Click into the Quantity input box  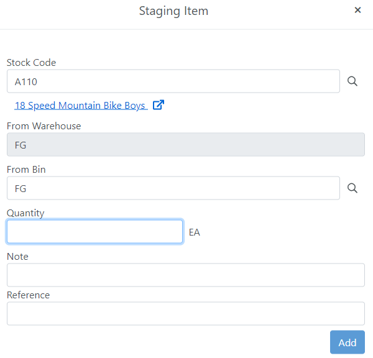94,232
